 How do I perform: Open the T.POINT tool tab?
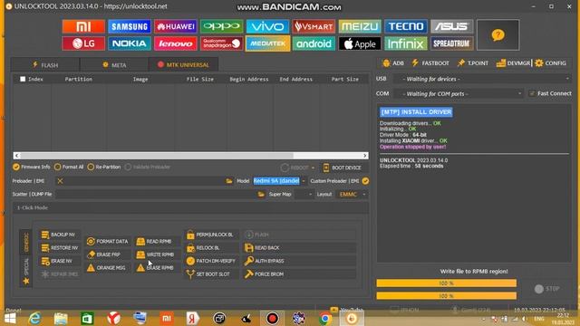pyautogui.click(x=473, y=63)
